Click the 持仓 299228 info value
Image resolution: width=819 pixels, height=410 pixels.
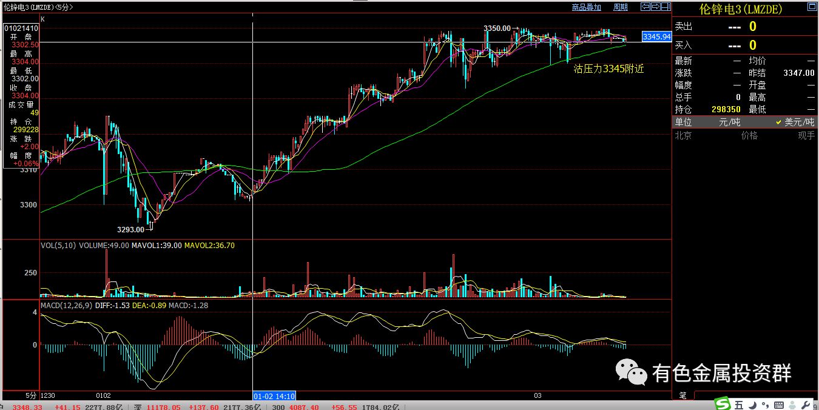26,130
